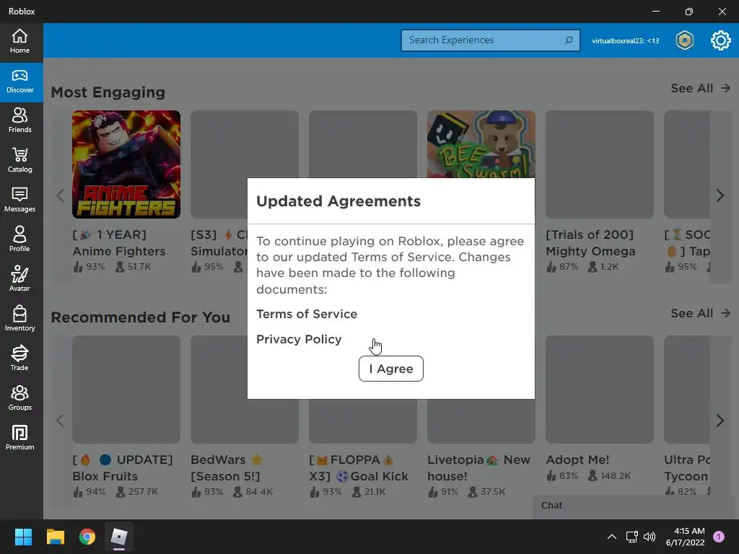Open the Home sidebar item
This screenshot has height=554, width=739.
point(19,41)
